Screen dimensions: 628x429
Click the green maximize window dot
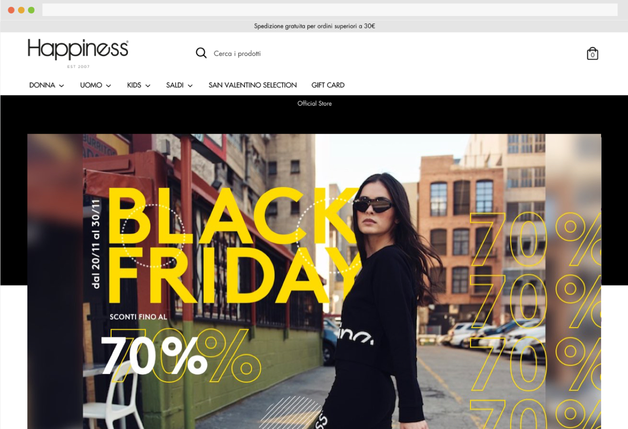click(31, 10)
